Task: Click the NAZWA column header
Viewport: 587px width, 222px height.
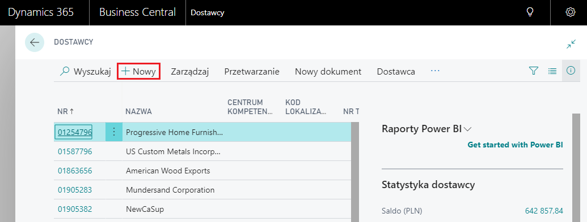Action: [138, 111]
